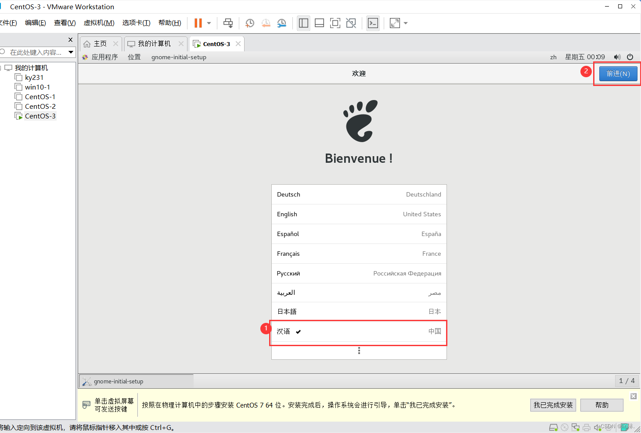
Task: Click the hard disk status bar icon
Action: (x=554, y=427)
